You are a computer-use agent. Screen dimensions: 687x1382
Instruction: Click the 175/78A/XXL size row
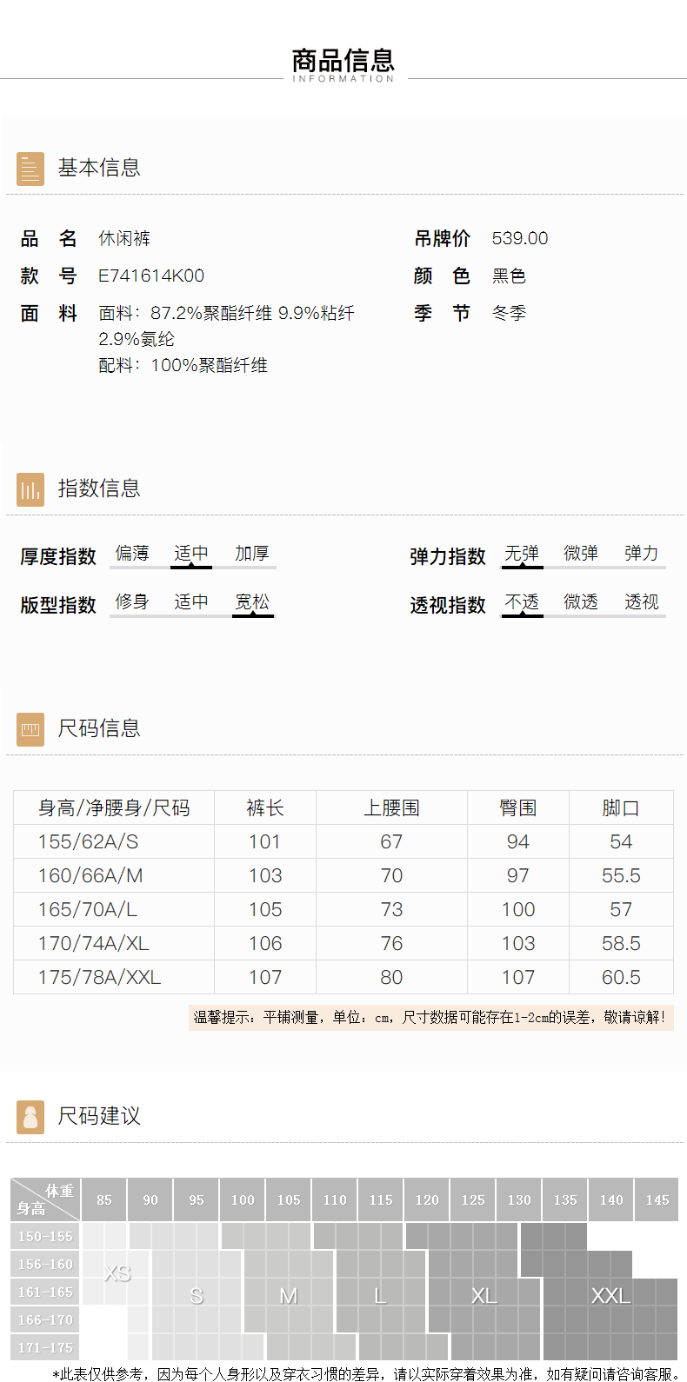(99, 978)
